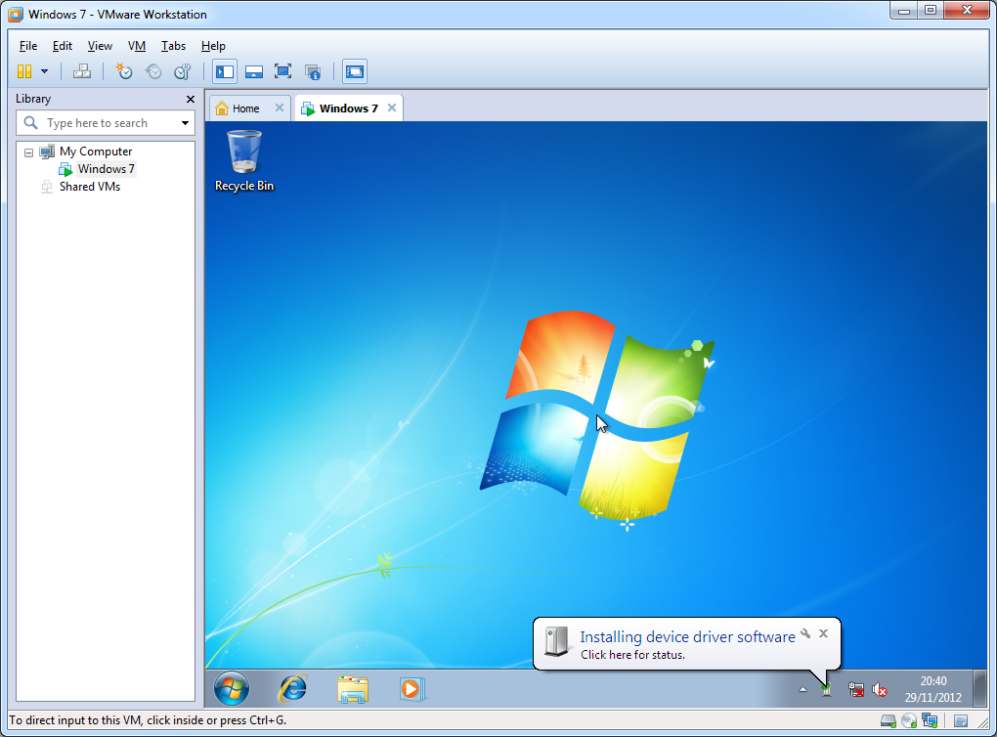This screenshot has width=997, height=737.
Task: Toggle the console view toolbar button
Action: click(x=354, y=71)
